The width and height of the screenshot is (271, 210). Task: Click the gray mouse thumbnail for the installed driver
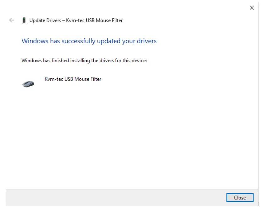[x=28, y=83]
